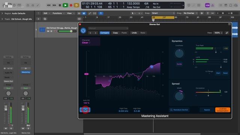
Task: Click the LU Range Start button
Action: click(218, 73)
